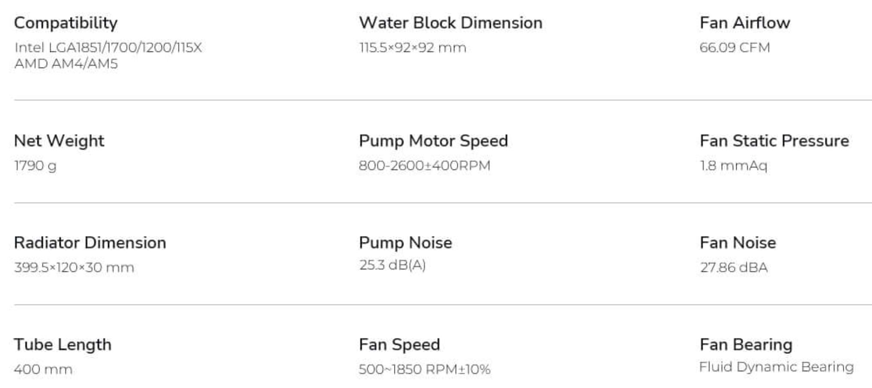Select the 1790 g weight value
Viewport: 872px width, 388px height.
coord(35,166)
